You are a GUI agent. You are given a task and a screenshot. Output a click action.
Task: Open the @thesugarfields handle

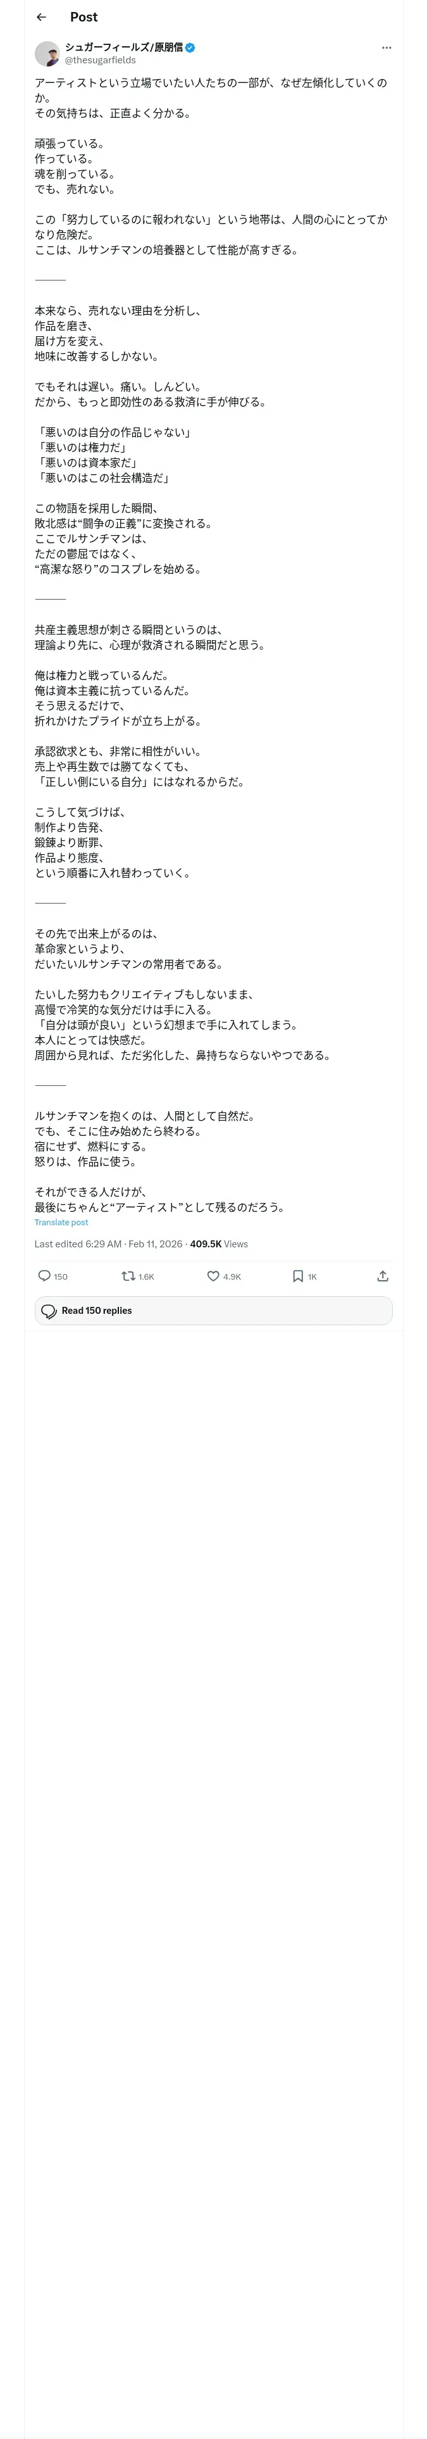click(x=101, y=61)
